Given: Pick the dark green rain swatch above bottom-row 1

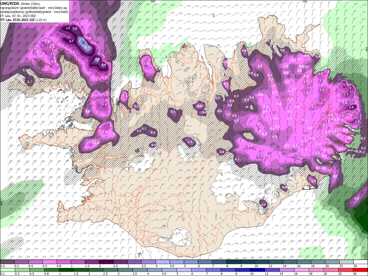Looking at the screenshot, I should (66, 270).
